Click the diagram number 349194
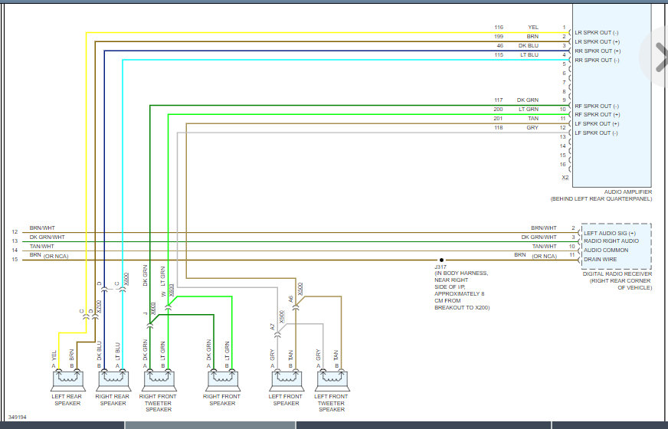 tap(17, 418)
